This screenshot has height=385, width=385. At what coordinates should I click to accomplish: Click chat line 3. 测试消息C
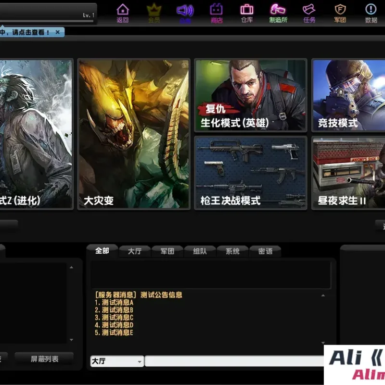point(114,318)
